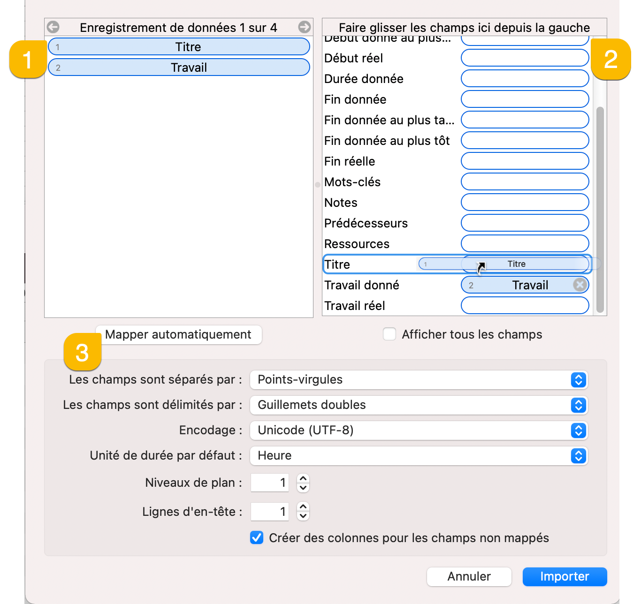
Task: Click the Notes mapping field
Action: 524,202
